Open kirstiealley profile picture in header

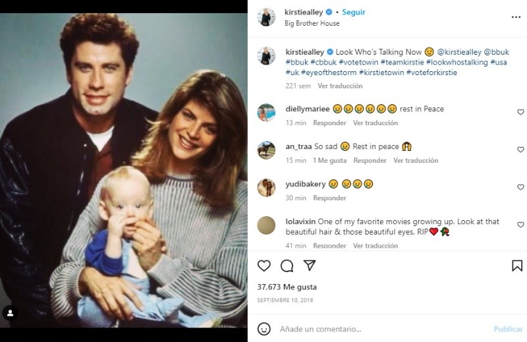267,17
